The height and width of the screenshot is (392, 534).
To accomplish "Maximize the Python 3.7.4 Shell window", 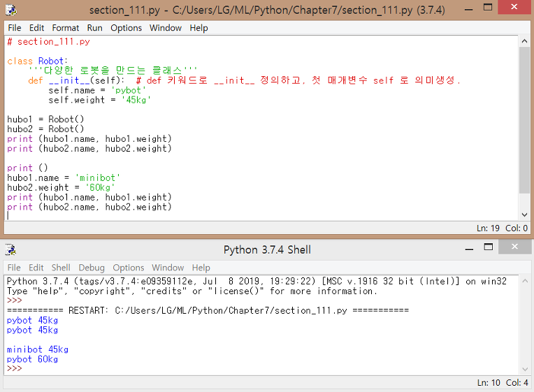I will 489,247.
